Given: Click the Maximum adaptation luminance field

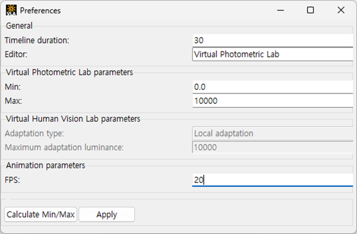Looking at the screenshot, I should pos(272,147).
